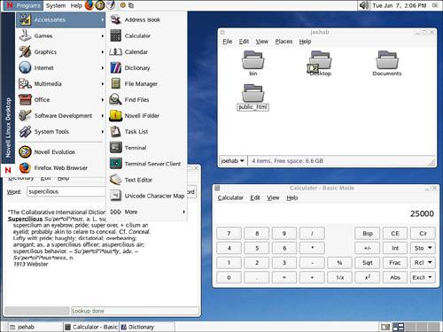This screenshot has width=443, height=332.
Task: Click the Clr button in Calculator
Action: [x=423, y=234]
